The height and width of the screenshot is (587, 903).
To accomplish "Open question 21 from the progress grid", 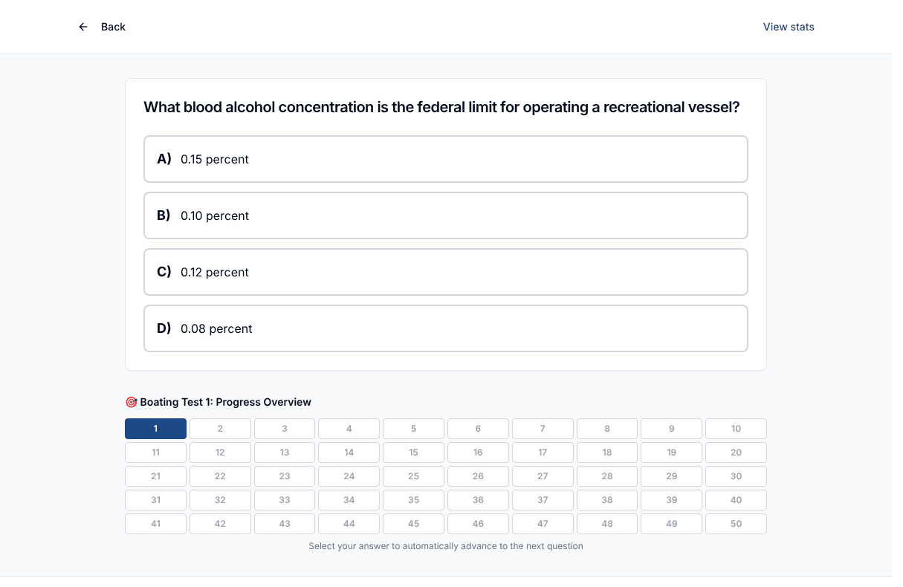I will coord(155,476).
